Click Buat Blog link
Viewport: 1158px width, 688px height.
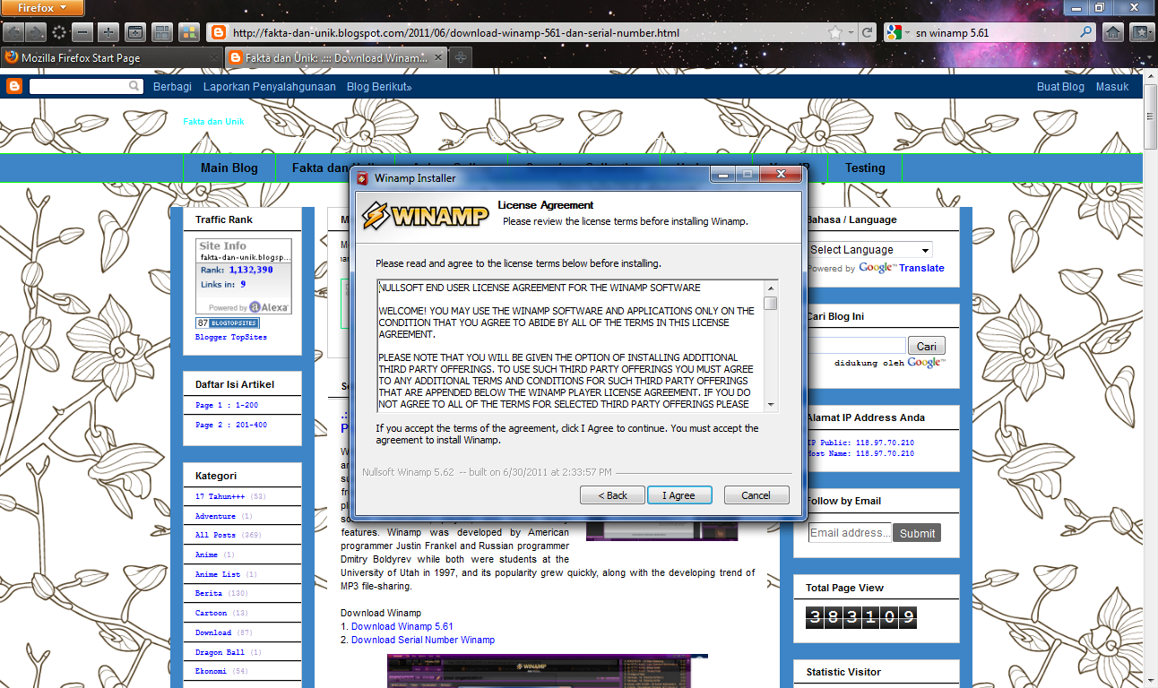click(x=1060, y=87)
